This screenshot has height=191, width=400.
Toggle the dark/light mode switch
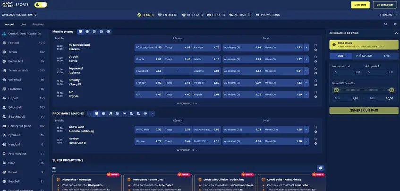click(41, 5)
